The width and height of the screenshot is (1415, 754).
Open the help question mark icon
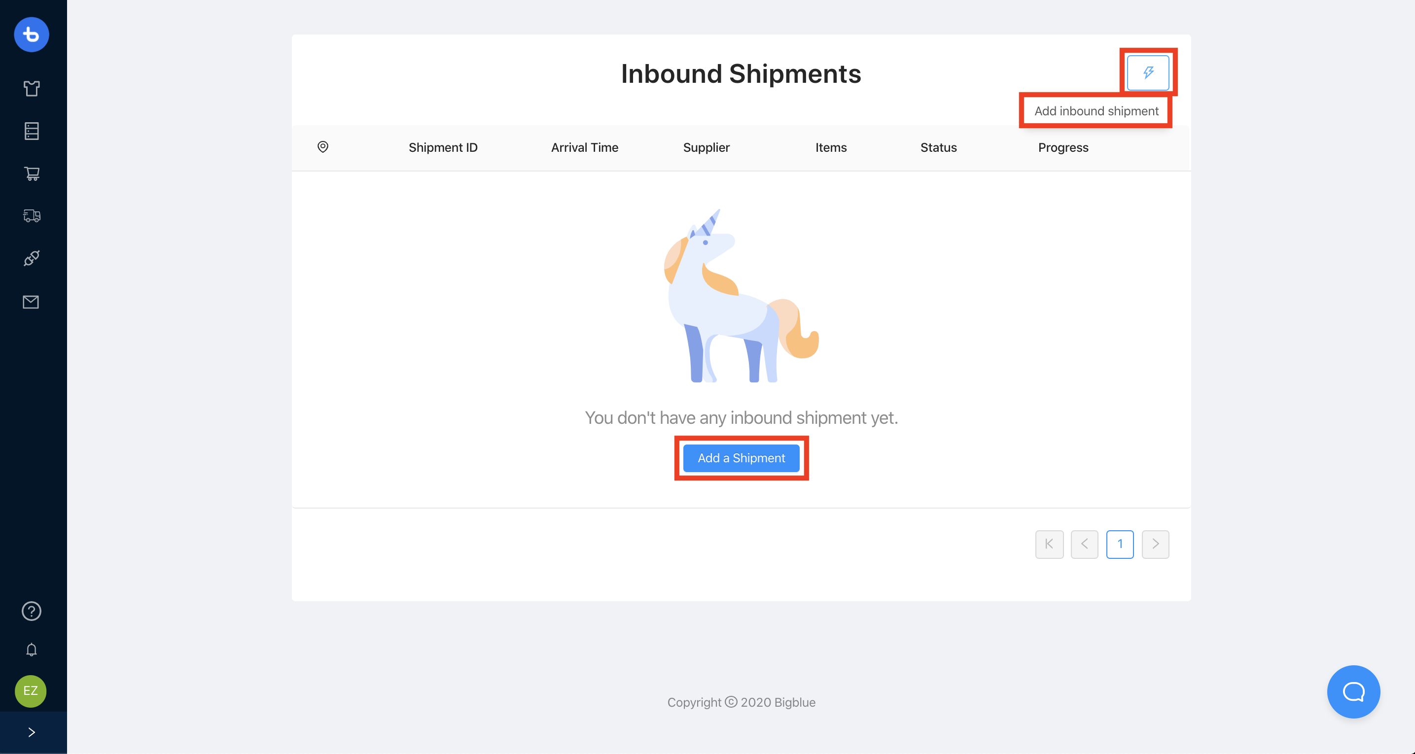coord(32,611)
